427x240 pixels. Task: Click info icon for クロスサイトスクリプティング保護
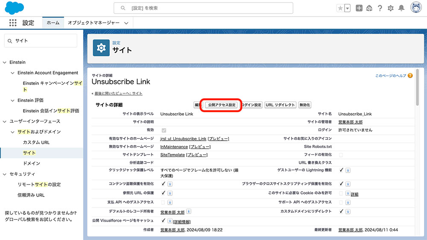pos(348,184)
